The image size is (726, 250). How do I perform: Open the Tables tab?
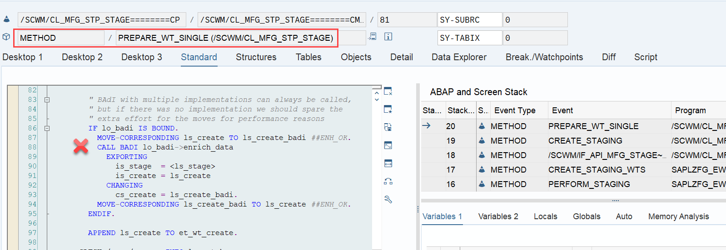coord(308,57)
